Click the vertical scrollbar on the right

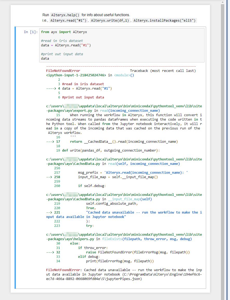point(222,104)
